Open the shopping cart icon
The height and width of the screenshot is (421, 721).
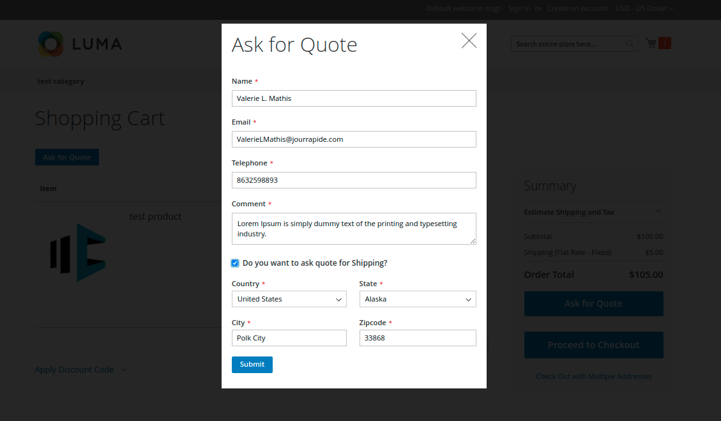(651, 43)
